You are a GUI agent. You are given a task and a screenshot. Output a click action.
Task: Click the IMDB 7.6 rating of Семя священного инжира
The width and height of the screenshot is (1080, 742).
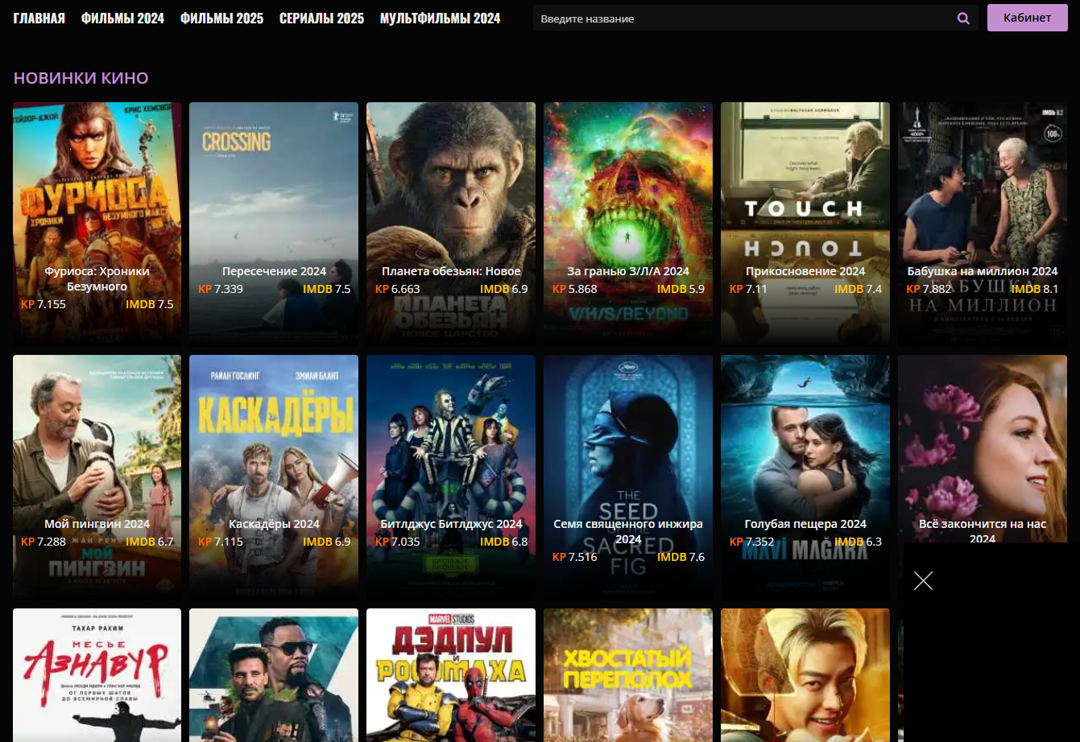point(681,557)
